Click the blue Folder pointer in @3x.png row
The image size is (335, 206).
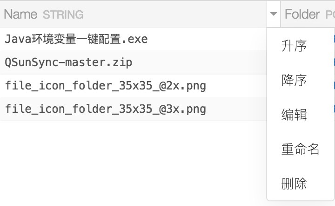pos(334,109)
